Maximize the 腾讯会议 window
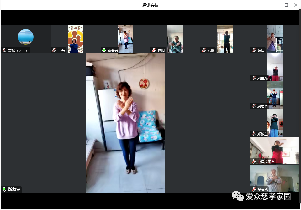This screenshot has width=301, height=210. (286, 5)
